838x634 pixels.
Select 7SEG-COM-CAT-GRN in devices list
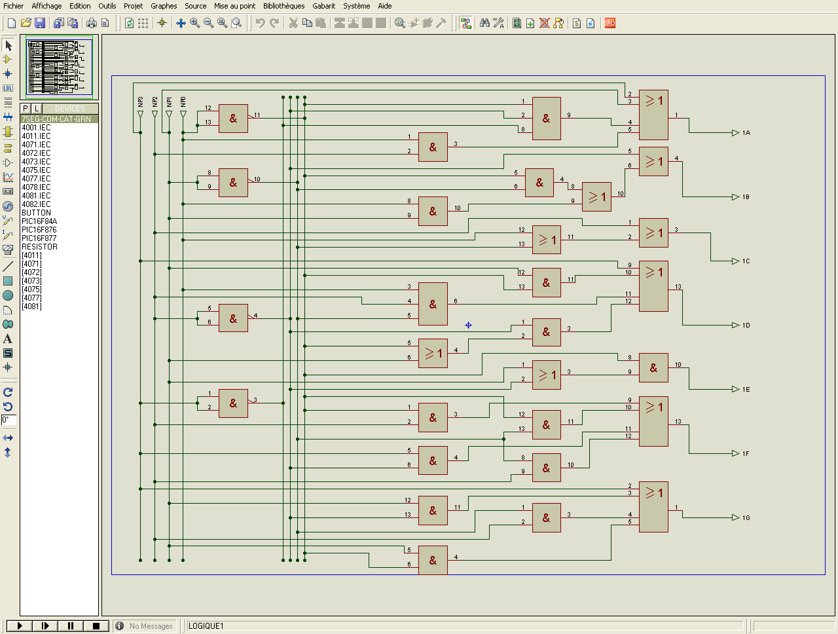[60, 119]
